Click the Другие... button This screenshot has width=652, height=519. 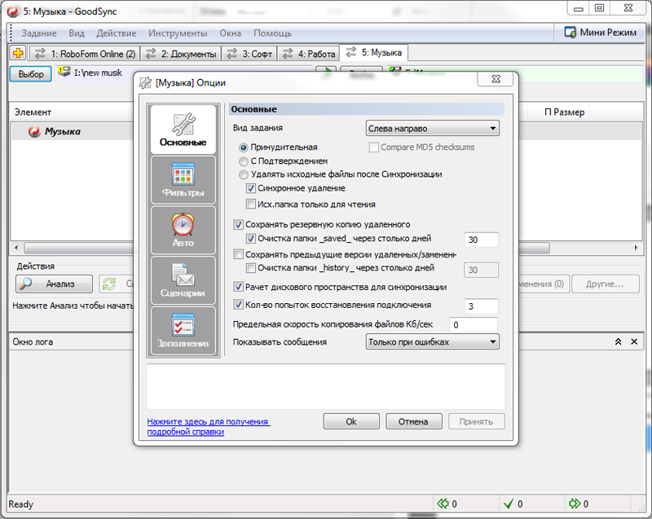605,284
